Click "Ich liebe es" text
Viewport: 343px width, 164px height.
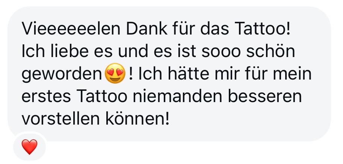coord(67,51)
